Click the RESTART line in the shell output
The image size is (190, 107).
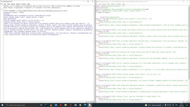(x=35, y=11)
